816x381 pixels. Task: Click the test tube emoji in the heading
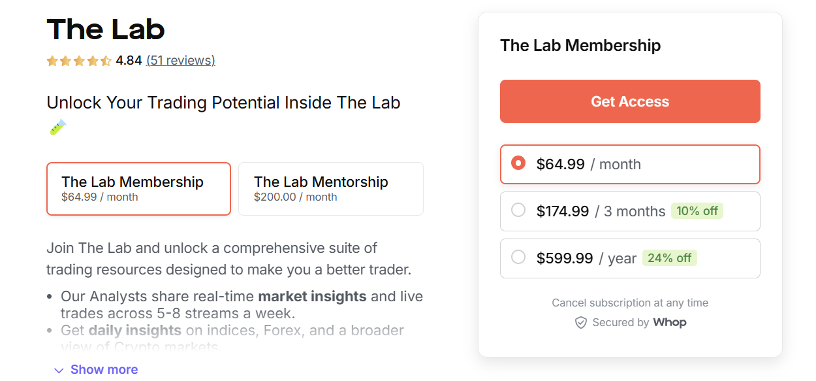pos(57,126)
